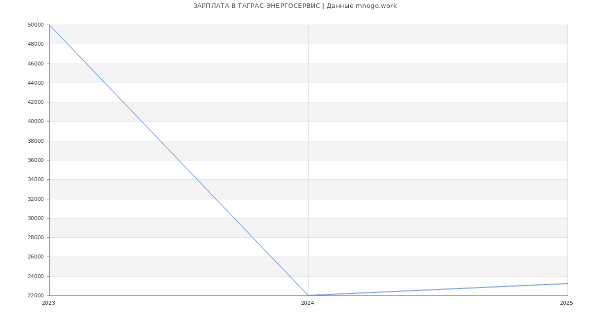
Task: Click the y-axis label 46000
Action: click(36, 64)
